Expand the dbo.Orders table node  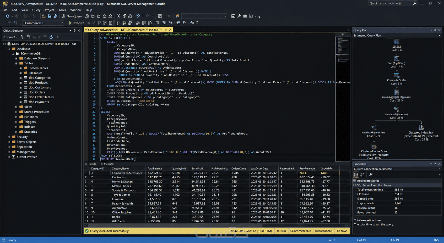[x=20, y=92]
